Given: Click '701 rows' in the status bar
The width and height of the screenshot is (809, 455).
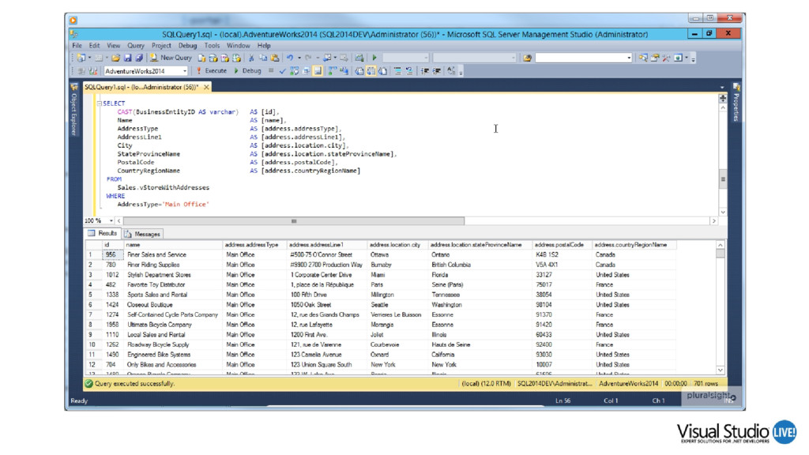Looking at the screenshot, I should [x=706, y=384].
